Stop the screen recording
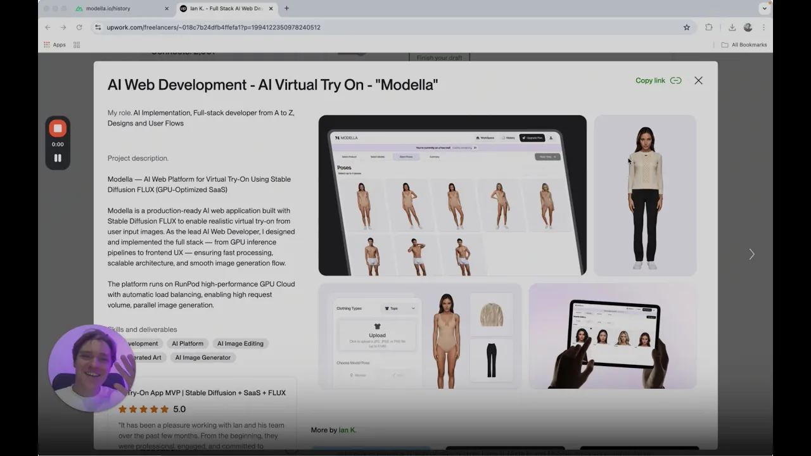 click(x=58, y=129)
